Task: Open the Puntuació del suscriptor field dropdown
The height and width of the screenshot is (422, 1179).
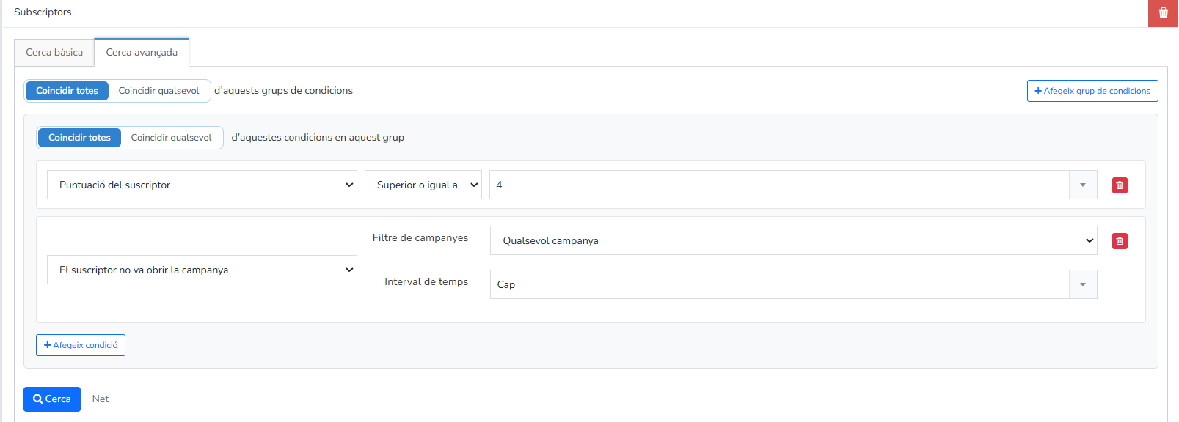Action: pyautogui.click(x=202, y=185)
